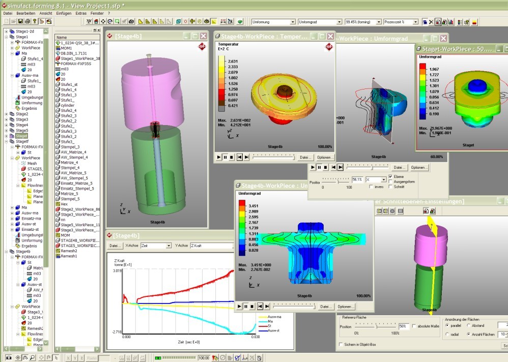Click the teal 3D box toolbar icon
This screenshot has width=508, height=362.
(178, 22)
